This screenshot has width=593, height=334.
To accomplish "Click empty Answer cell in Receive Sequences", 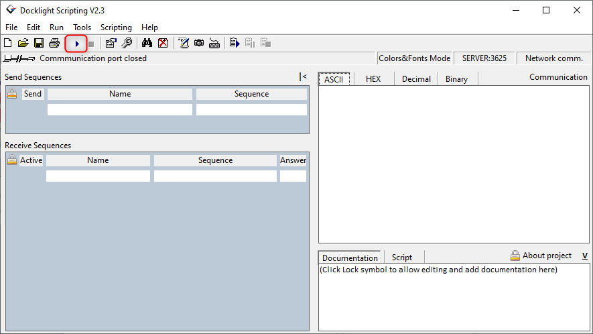I will coord(293,176).
